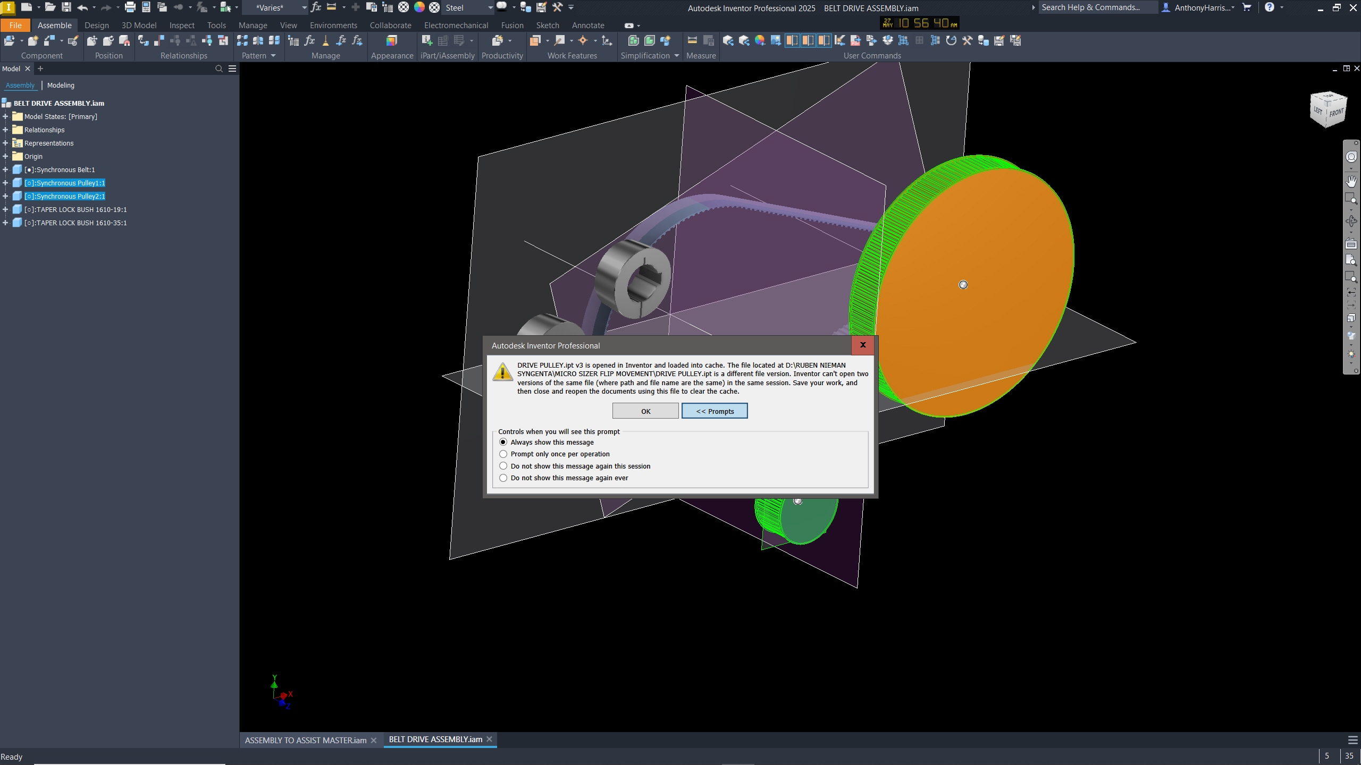Select the Place Component icon
The image size is (1361, 765).
pos(10,40)
